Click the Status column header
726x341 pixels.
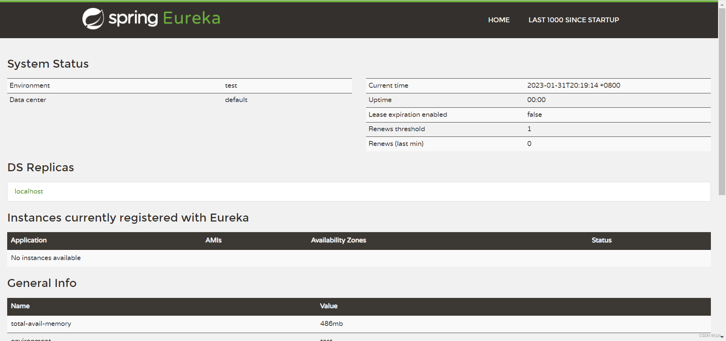601,240
